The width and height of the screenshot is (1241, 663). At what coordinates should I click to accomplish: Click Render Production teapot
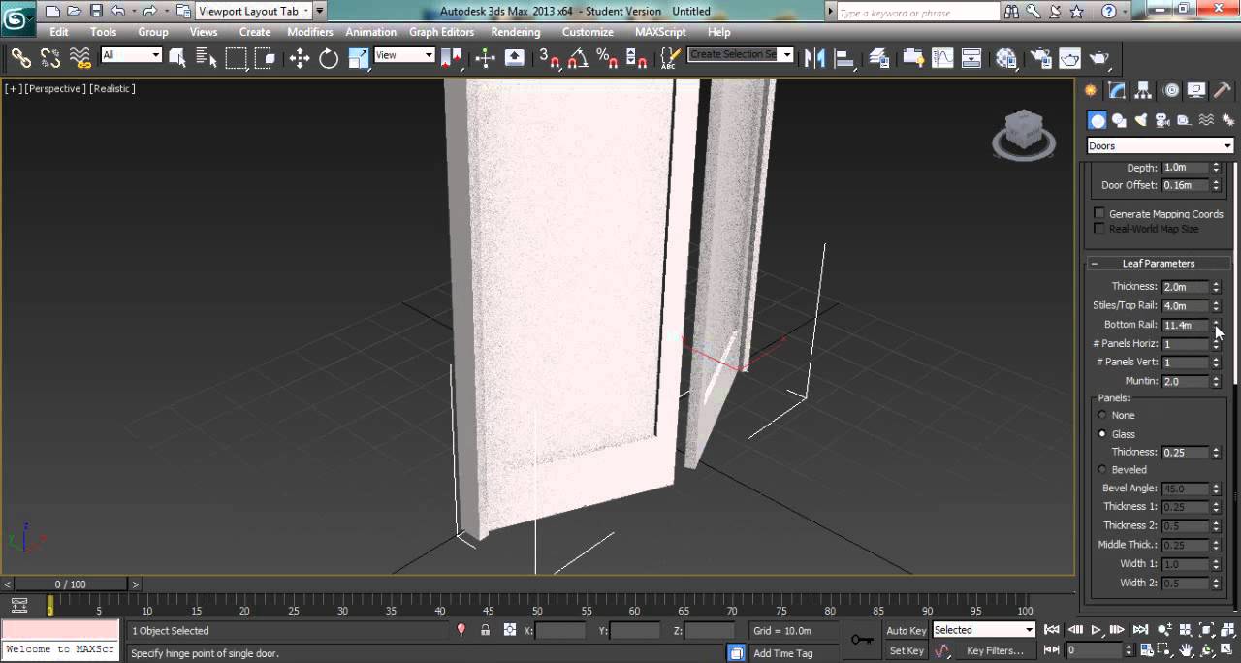[1098, 58]
